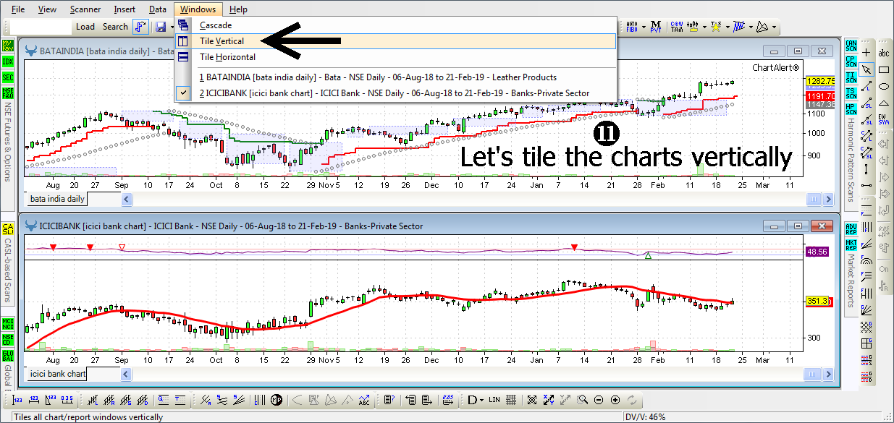Screen dimensions: 894x423
Task: Open the CAN SCN candlestick scan icon
Action: 851,44
